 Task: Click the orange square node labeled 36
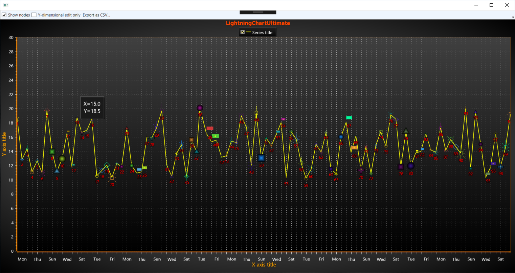click(192, 140)
